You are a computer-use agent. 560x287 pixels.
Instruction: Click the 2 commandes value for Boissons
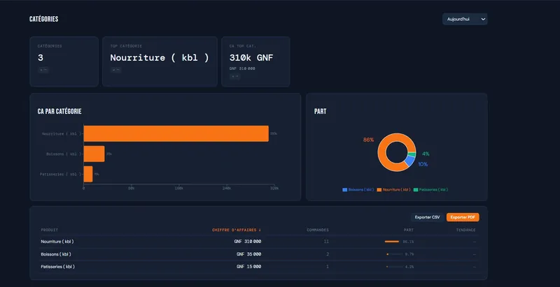(328, 254)
